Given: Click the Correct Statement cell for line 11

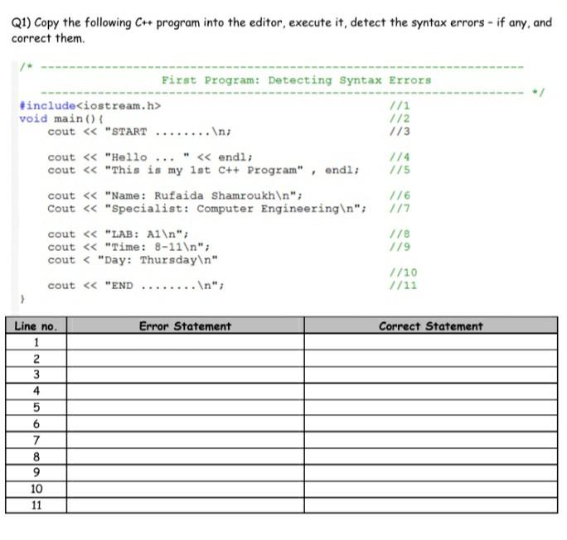Looking at the screenshot, I should pyautogui.click(x=431, y=505).
